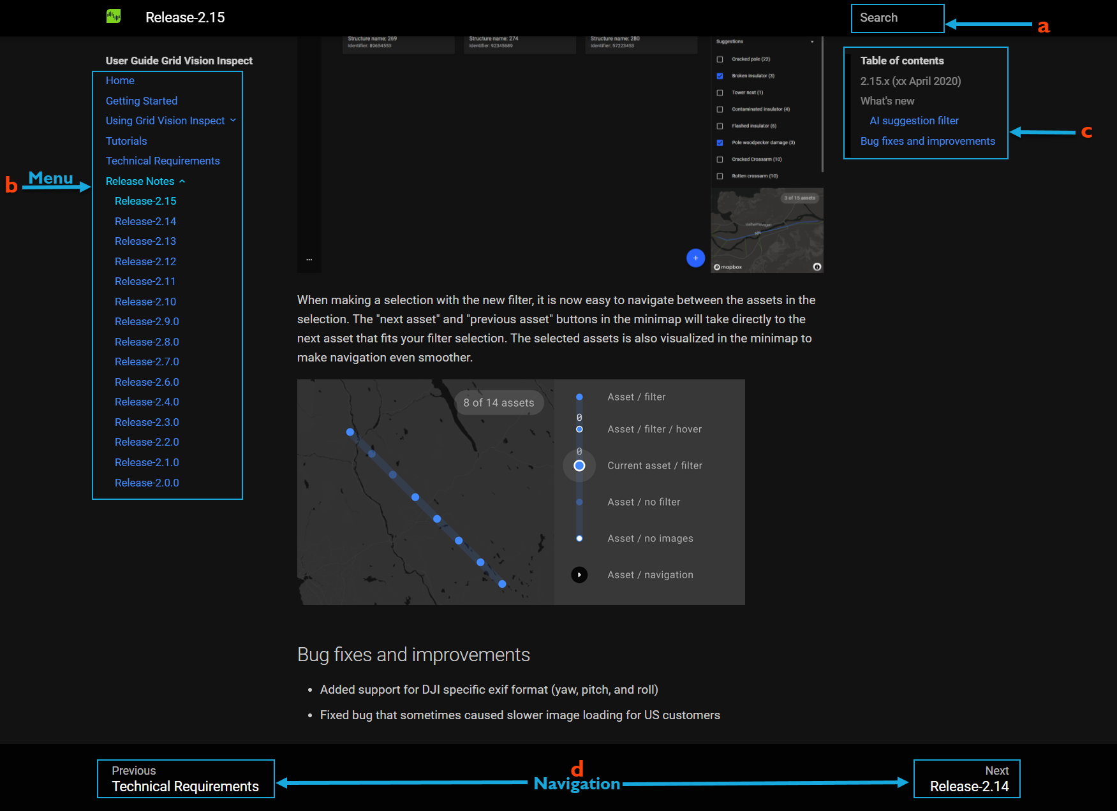
Task: Check the Cracked pole (22) checkbox
Action: point(720,59)
